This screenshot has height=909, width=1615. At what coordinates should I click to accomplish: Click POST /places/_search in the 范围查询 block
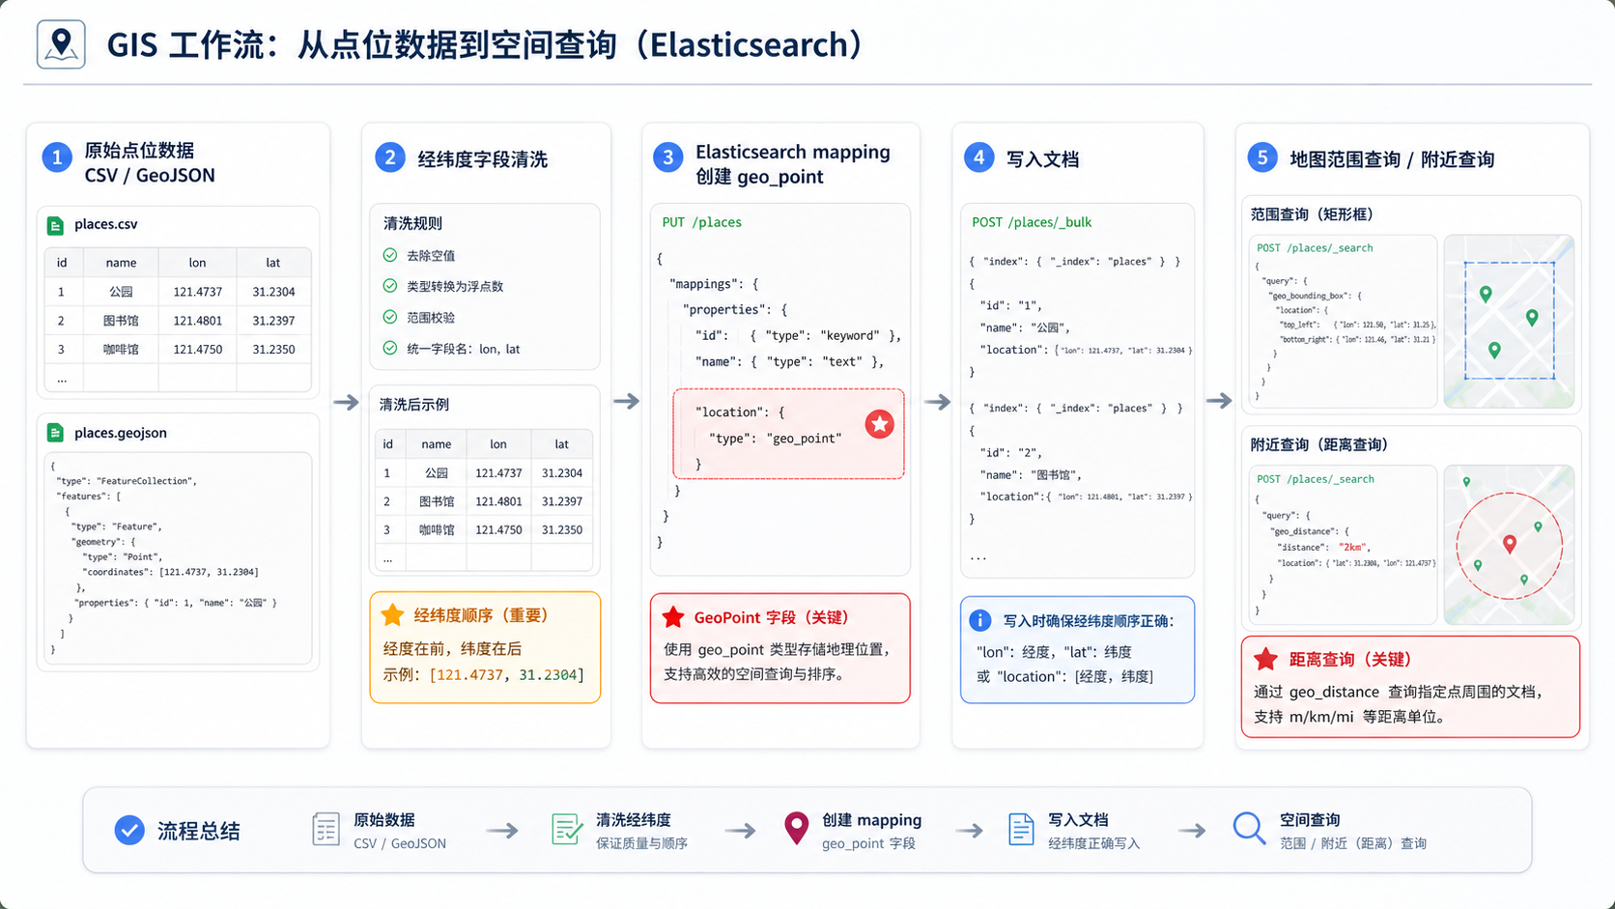click(x=1315, y=248)
